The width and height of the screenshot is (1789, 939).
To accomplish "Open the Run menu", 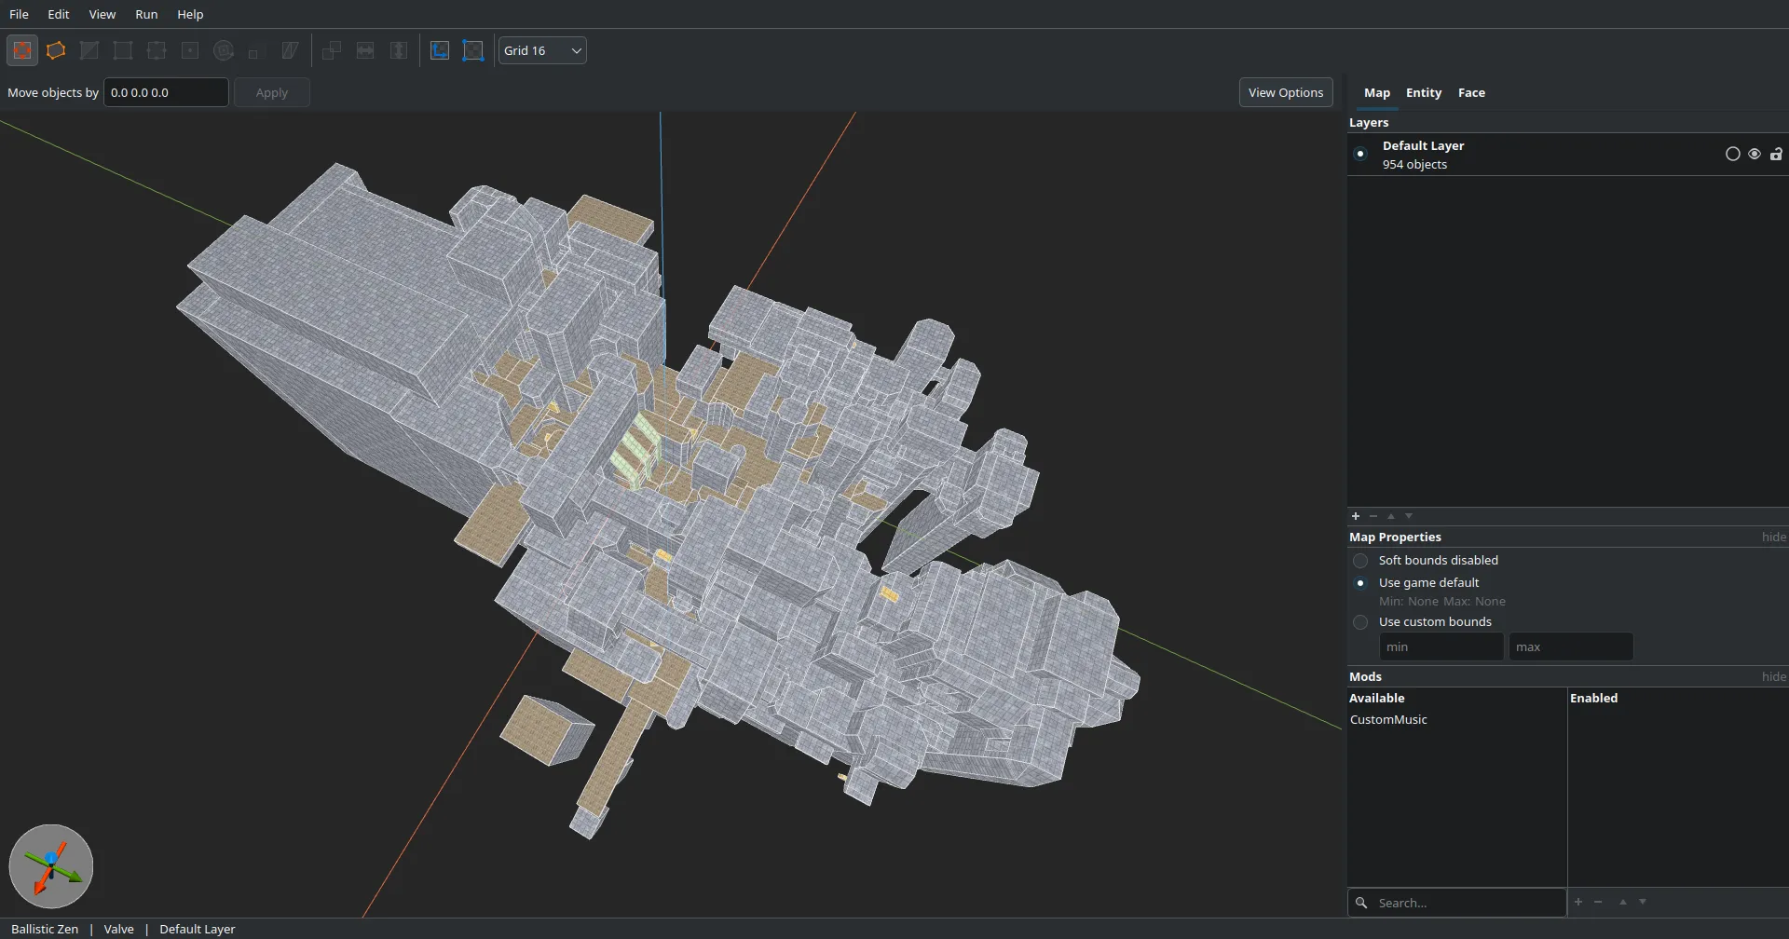I will point(145,14).
